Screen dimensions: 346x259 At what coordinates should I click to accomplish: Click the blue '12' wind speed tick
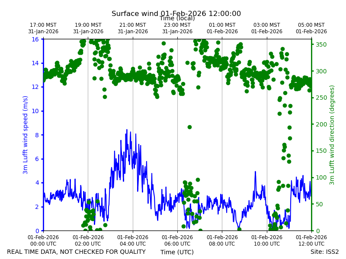click(x=35, y=87)
